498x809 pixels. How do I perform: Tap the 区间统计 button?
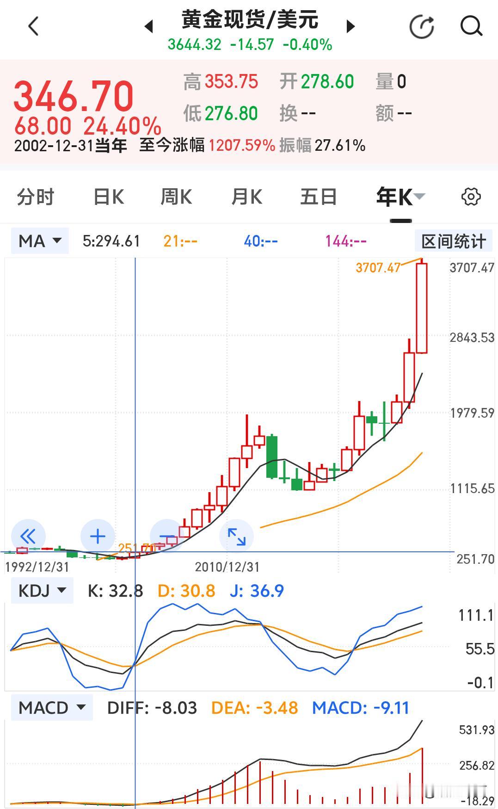click(453, 241)
